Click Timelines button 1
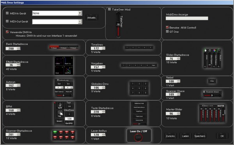This screenshot has height=145, width=234. point(127,48)
